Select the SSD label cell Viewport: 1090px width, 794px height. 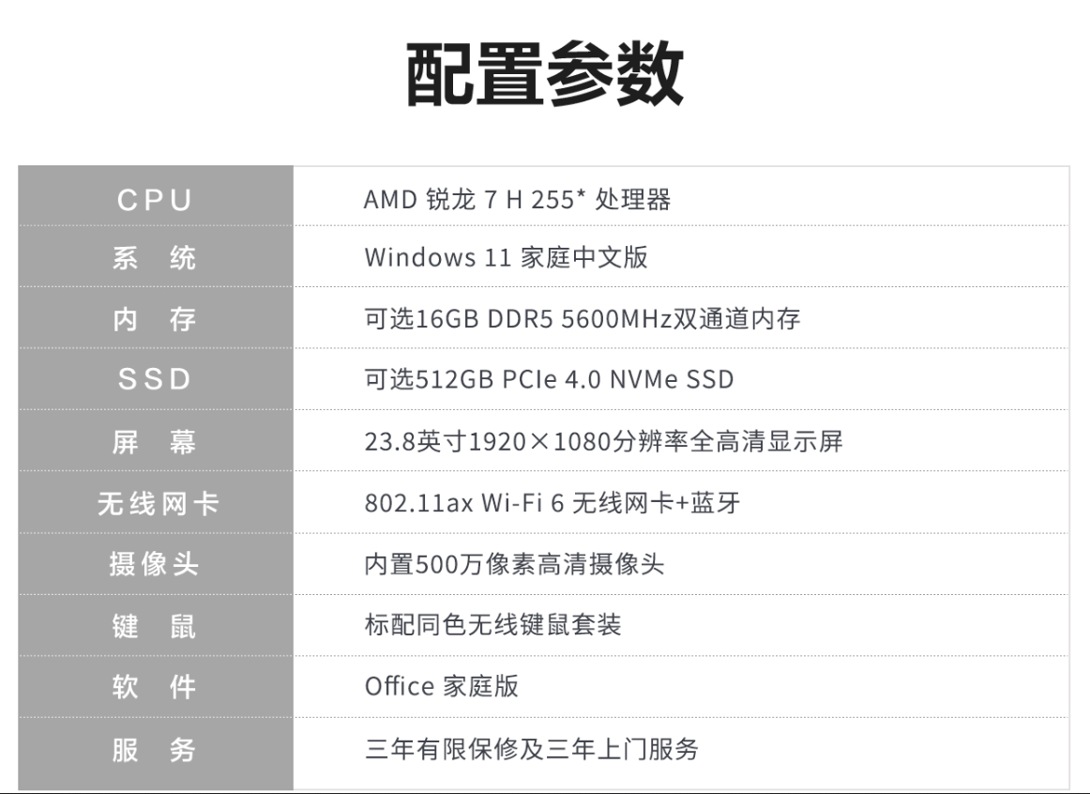point(155,379)
